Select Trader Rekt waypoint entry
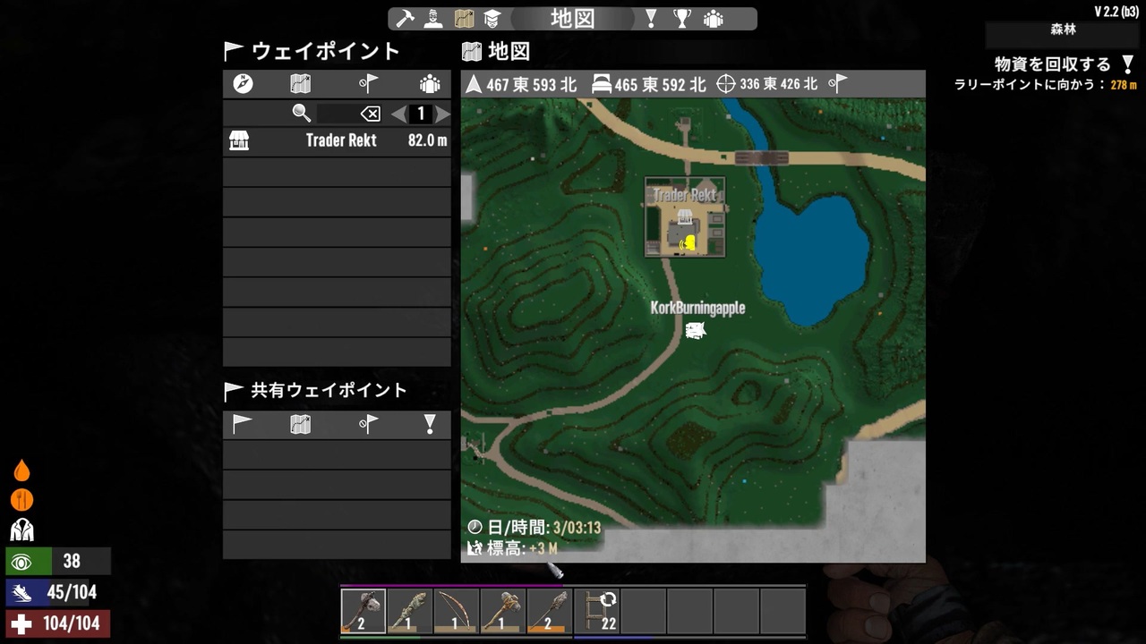Screen dimensions: 1146x644 click(337, 140)
